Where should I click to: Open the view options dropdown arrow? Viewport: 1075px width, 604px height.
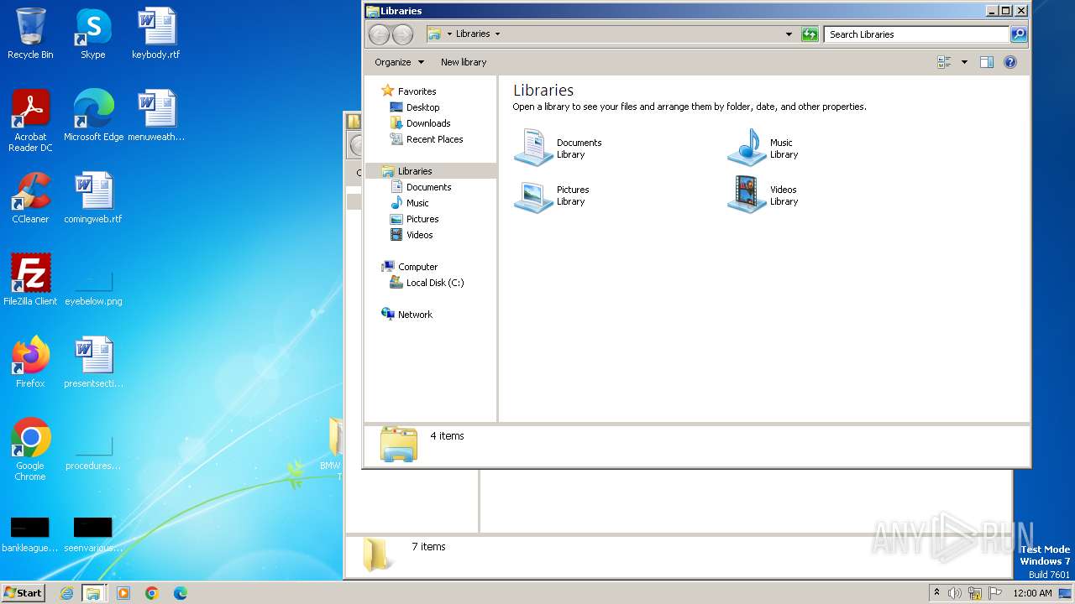964,62
